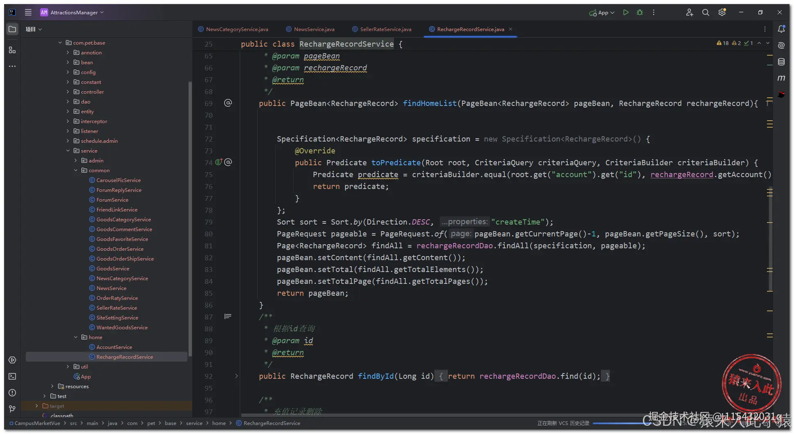794x434 pixels.
Task: Click the override marker on line 74
Action: tap(219, 162)
